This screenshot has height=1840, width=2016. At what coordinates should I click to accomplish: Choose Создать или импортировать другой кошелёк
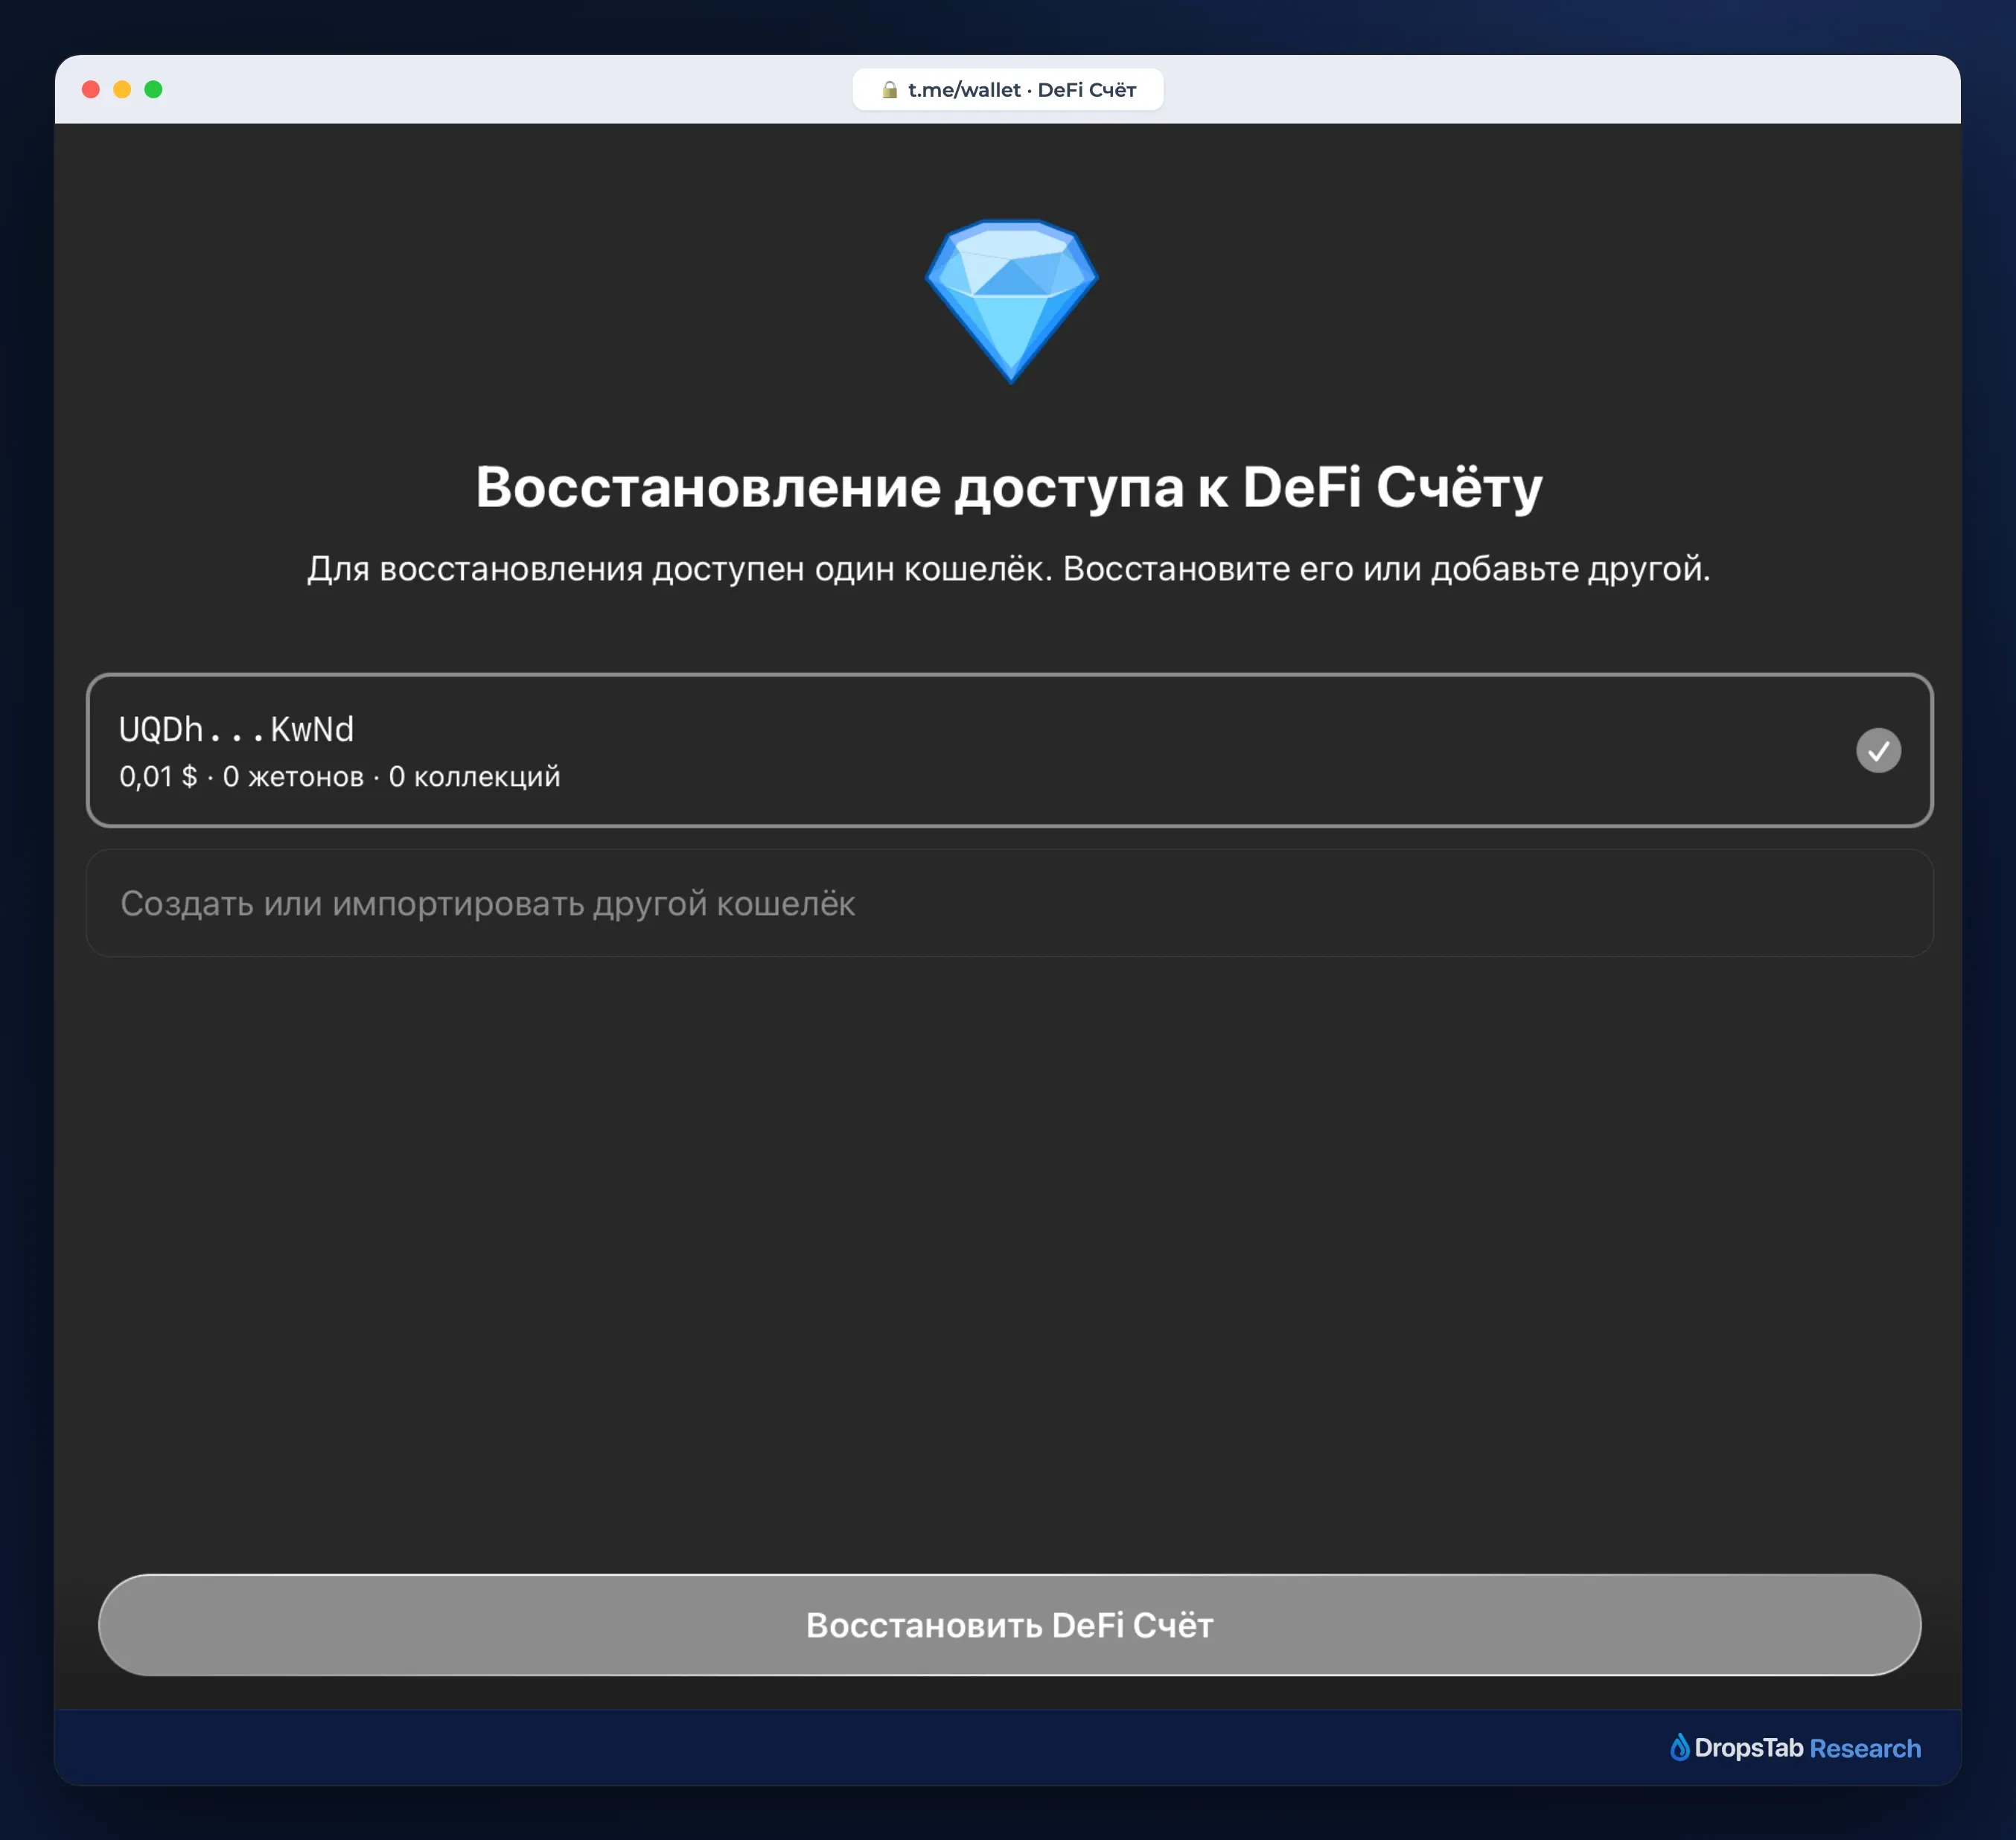coord(1009,903)
